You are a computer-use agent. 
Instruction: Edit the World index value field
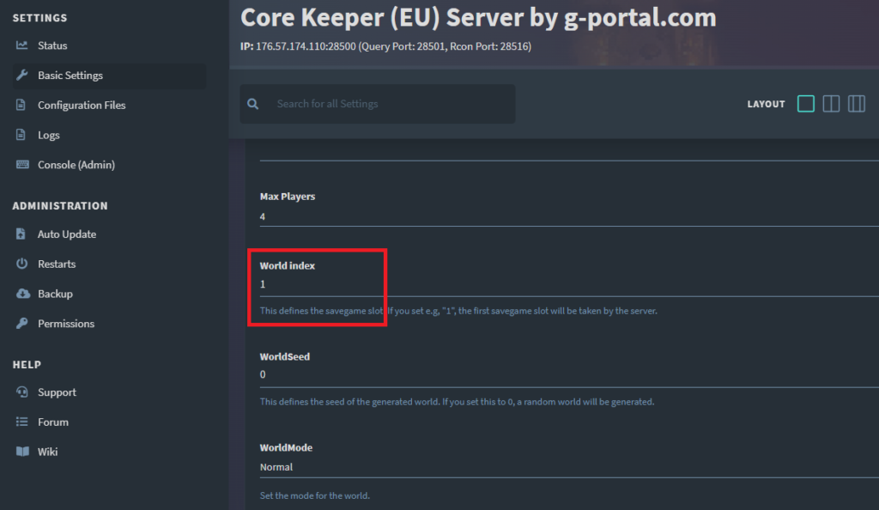(x=569, y=285)
